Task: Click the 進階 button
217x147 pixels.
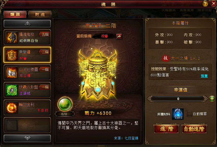Action: tap(167, 129)
